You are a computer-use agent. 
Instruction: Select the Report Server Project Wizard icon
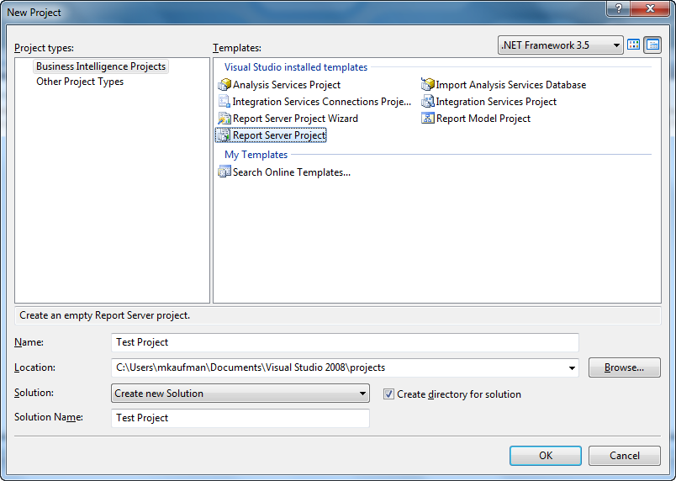point(224,119)
